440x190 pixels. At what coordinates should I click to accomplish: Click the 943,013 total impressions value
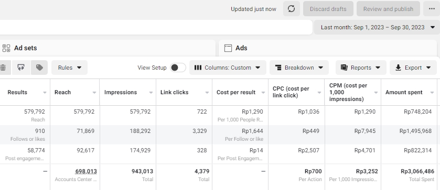pyautogui.click(x=142, y=171)
